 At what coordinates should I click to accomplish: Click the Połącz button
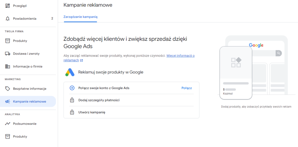[x=187, y=88]
